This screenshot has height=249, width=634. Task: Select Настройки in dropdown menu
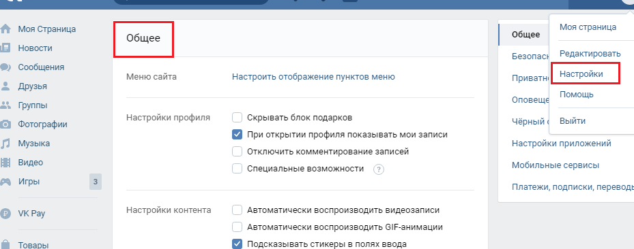pyautogui.click(x=581, y=73)
